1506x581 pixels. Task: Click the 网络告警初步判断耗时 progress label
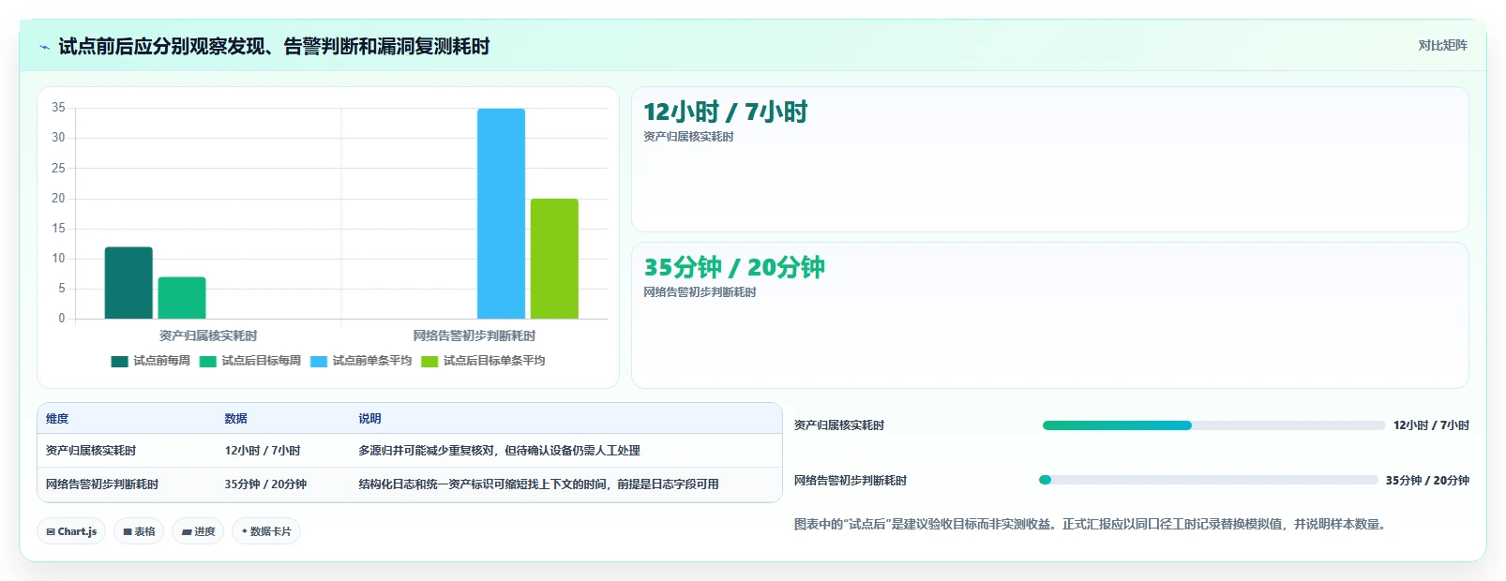(x=851, y=481)
